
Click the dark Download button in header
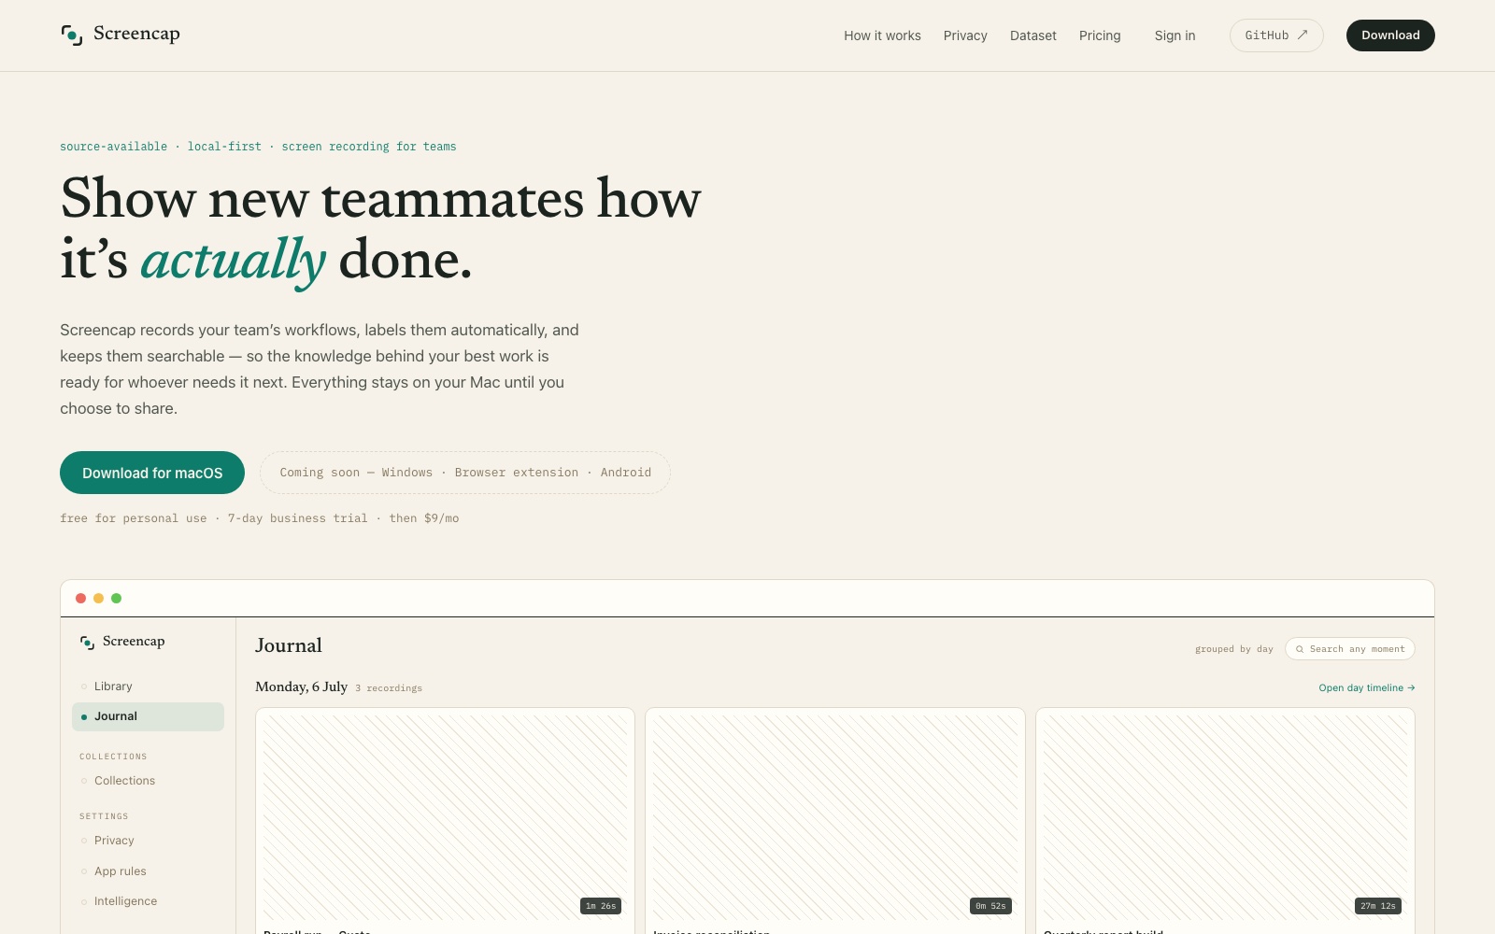coord(1390,35)
